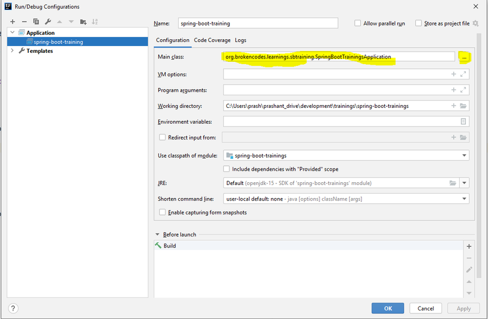Viewport: 488px width, 319px height.
Task: Click folder icon to browse Working directory
Action: click(463, 106)
